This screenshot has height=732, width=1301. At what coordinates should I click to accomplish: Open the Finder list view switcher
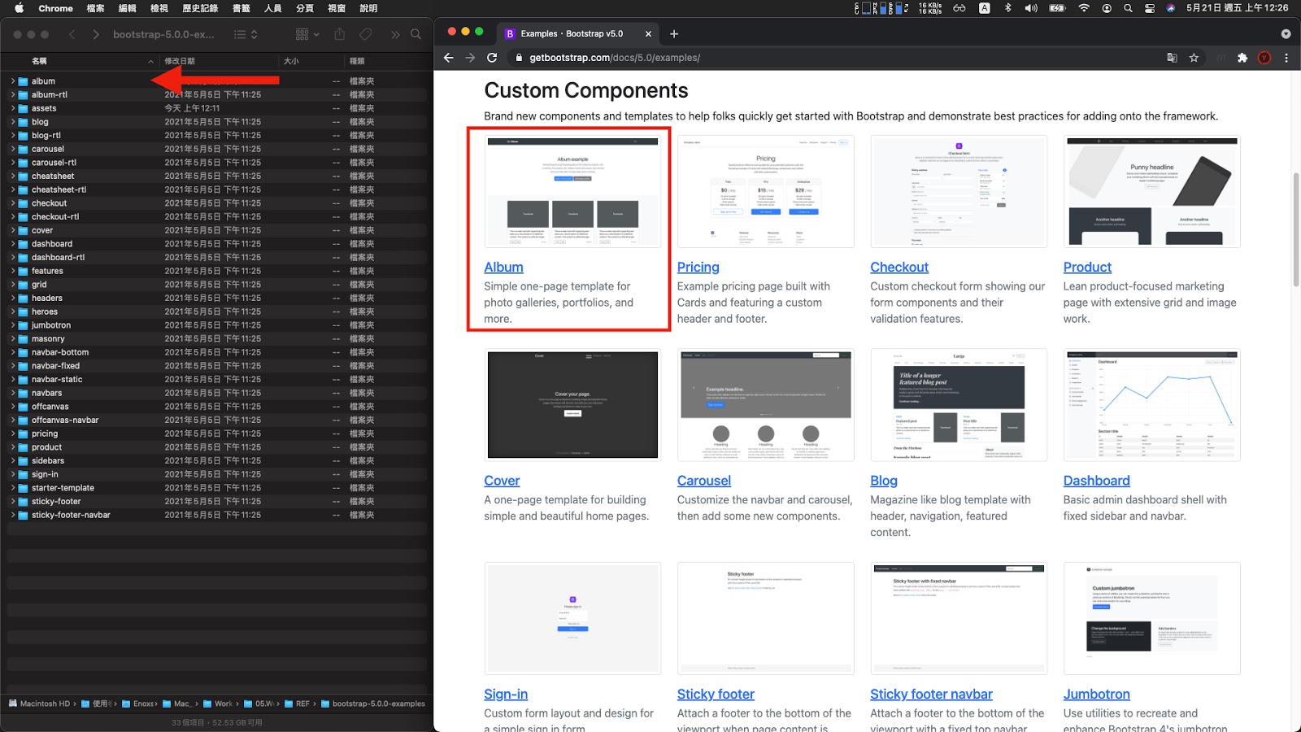pos(246,34)
